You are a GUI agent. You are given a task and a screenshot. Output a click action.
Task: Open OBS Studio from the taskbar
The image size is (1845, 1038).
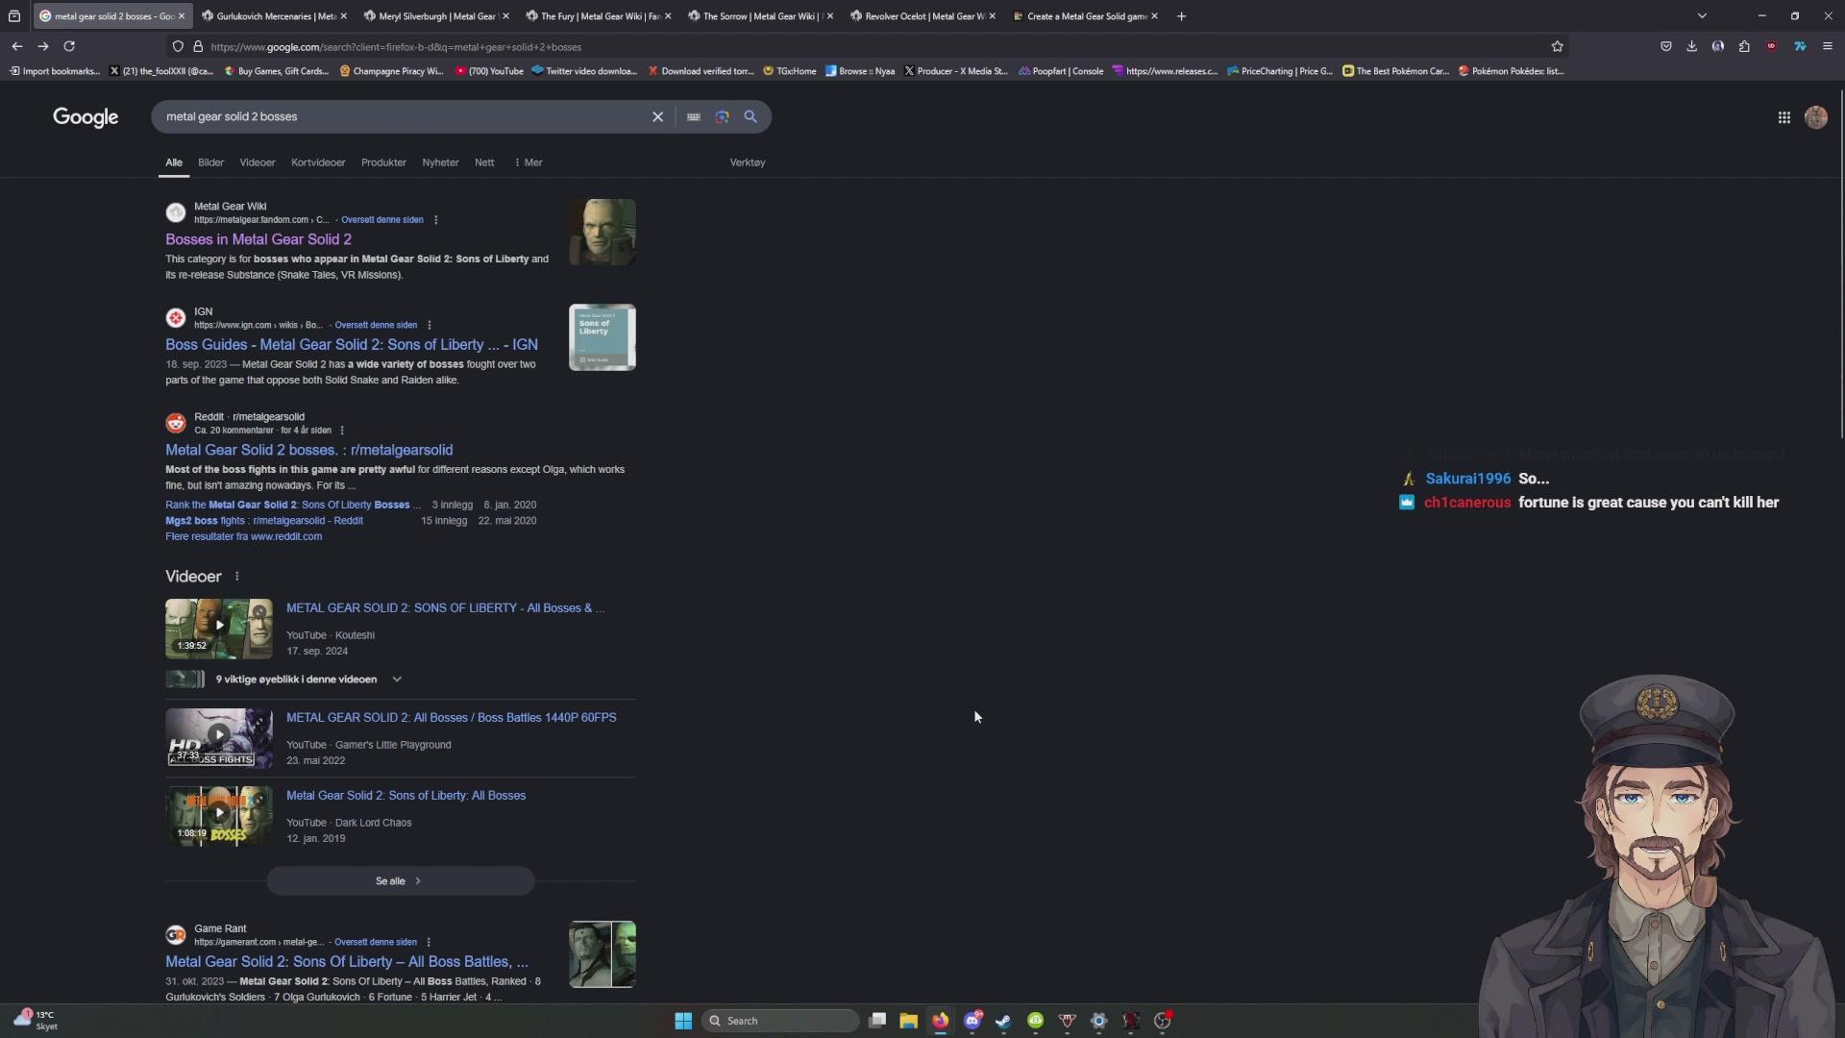(1162, 1021)
